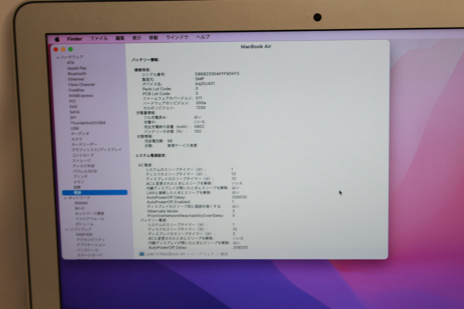Image resolution: width=464 pixels, height=309 pixels.
Task: Select アクセシビリティ in the sidebar
Action: 90,240
